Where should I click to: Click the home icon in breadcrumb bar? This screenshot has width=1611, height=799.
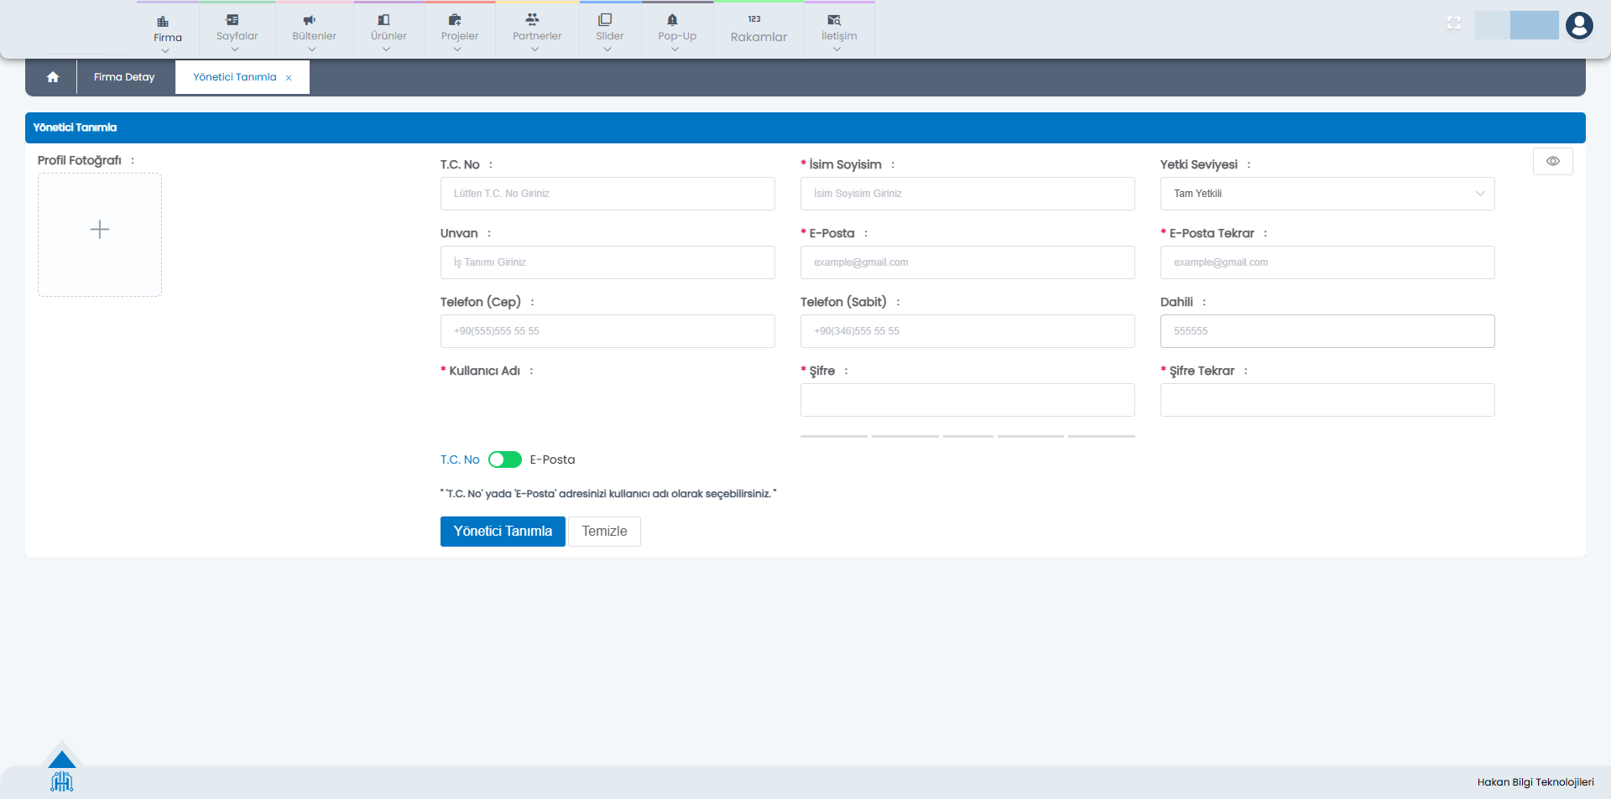coord(53,77)
